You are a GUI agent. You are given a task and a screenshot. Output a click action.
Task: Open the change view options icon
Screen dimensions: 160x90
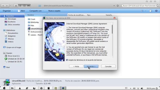tap(142, 11)
